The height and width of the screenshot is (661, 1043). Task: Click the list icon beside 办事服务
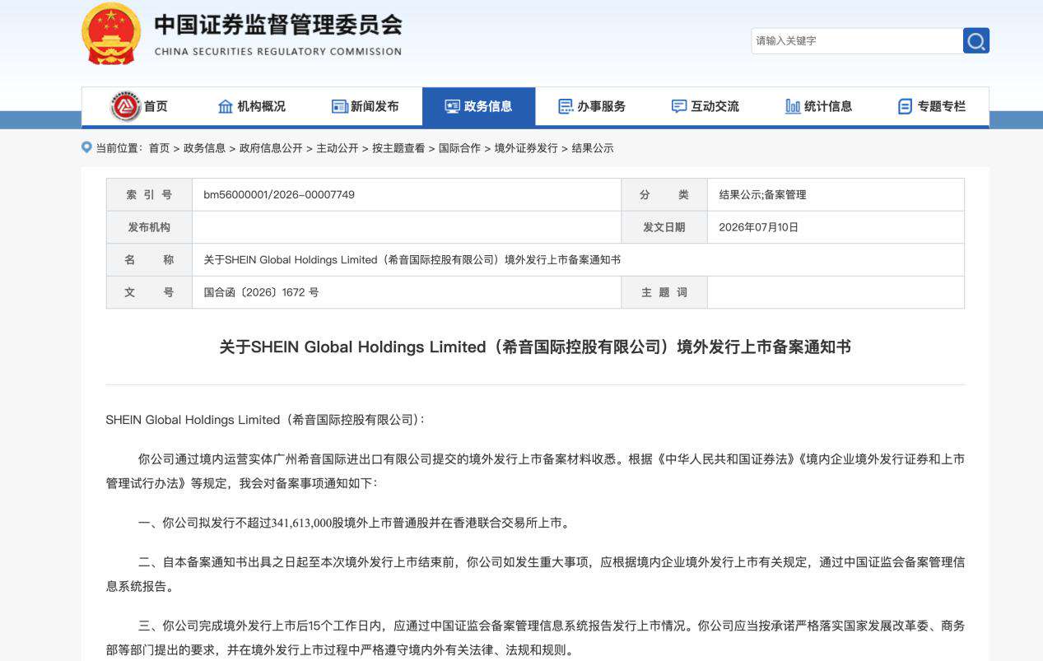pyautogui.click(x=566, y=106)
